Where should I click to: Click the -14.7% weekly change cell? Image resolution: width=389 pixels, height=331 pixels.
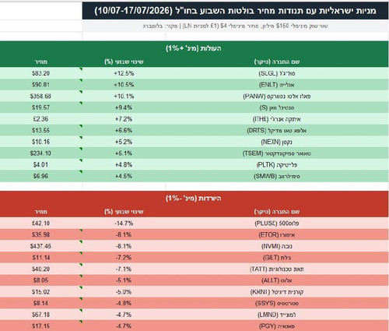[x=124, y=224]
